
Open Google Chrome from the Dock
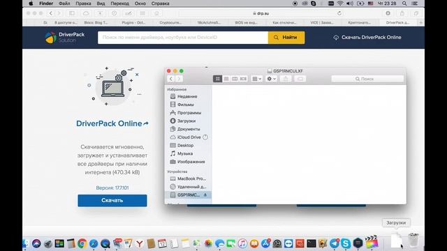[x=82, y=243]
